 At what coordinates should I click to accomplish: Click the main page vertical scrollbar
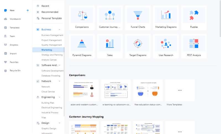point(220,18)
